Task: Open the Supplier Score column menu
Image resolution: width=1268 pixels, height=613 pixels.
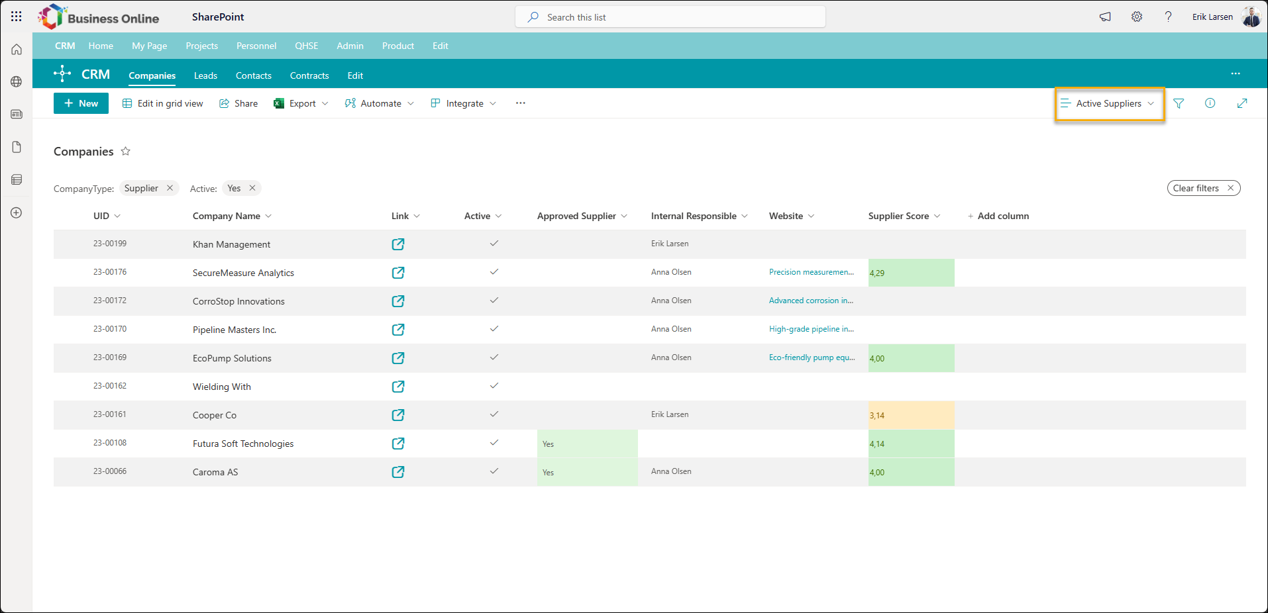Action: pyautogui.click(x=904, y=216)
